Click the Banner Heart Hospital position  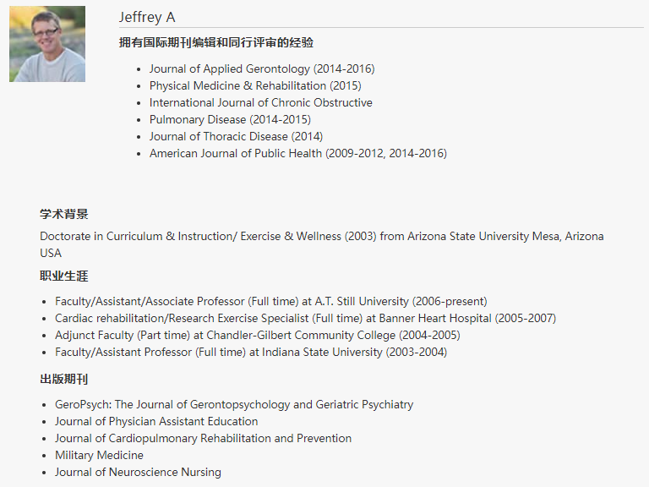pyautogui.click(x=305, y=319)
